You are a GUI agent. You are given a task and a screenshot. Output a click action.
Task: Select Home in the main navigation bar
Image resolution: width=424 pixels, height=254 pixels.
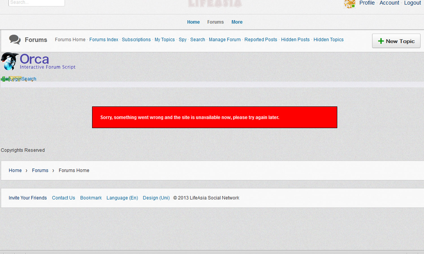click(193, 22)
